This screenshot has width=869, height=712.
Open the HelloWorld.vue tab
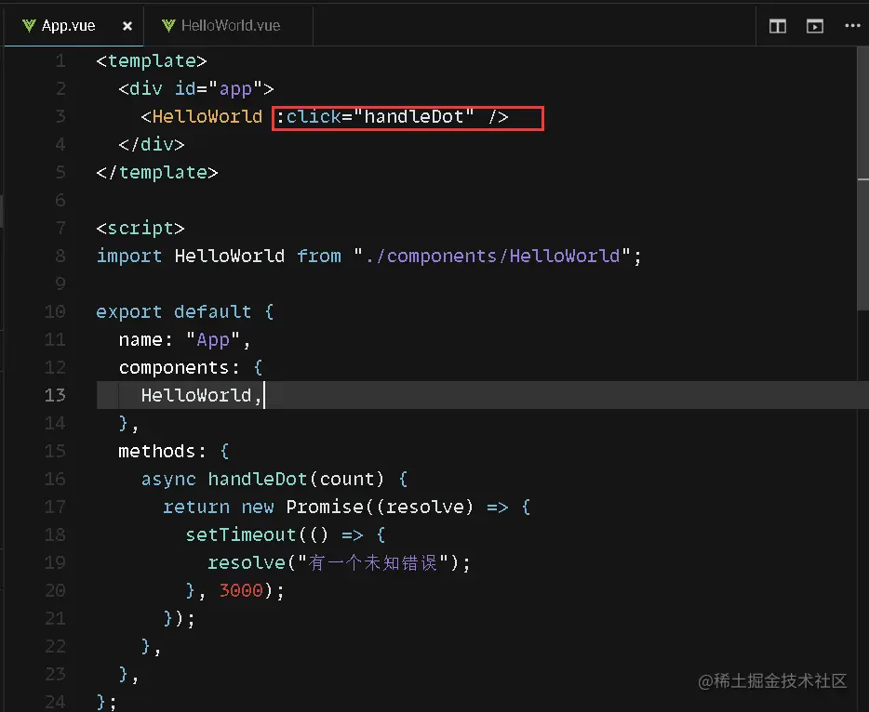click(230, 25)
